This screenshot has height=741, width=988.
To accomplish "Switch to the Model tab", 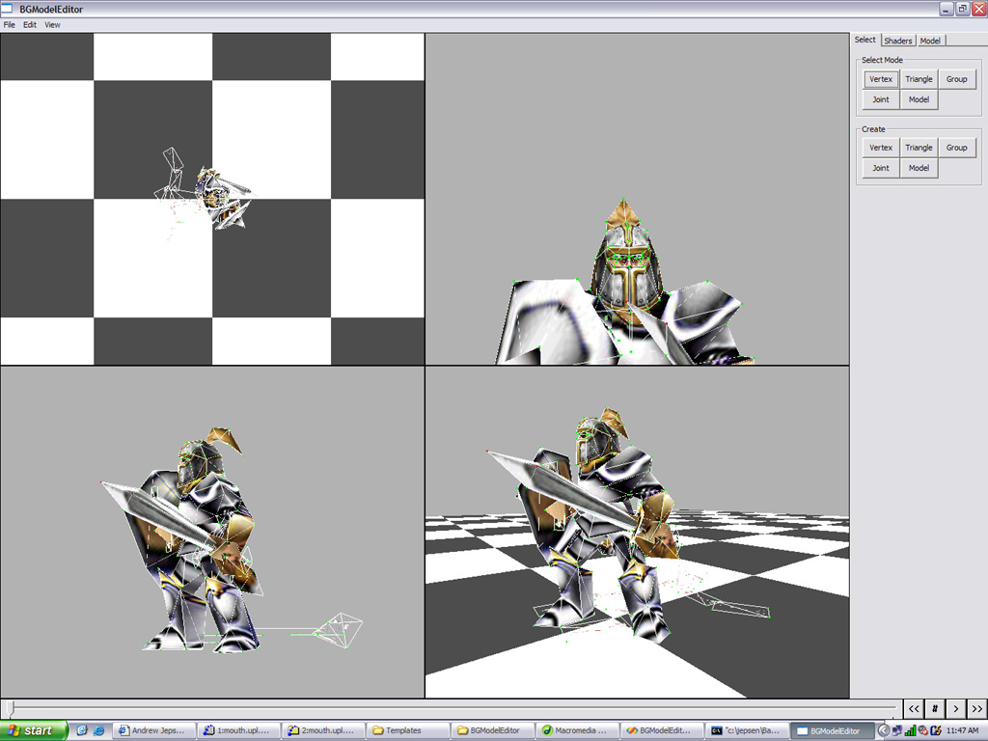I will pyautogui.click(x=930, y=41).
